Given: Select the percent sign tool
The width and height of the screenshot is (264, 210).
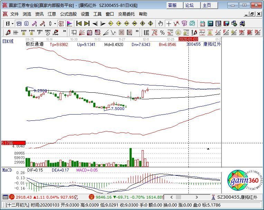Looking at the screenshot, I should point(162,33).
